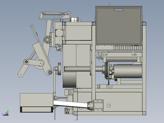
Task: Select the bolted square plate at the upper left
Action: [x=59, y=33]
